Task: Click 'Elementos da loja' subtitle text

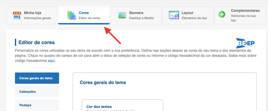Action: [194, 18]
